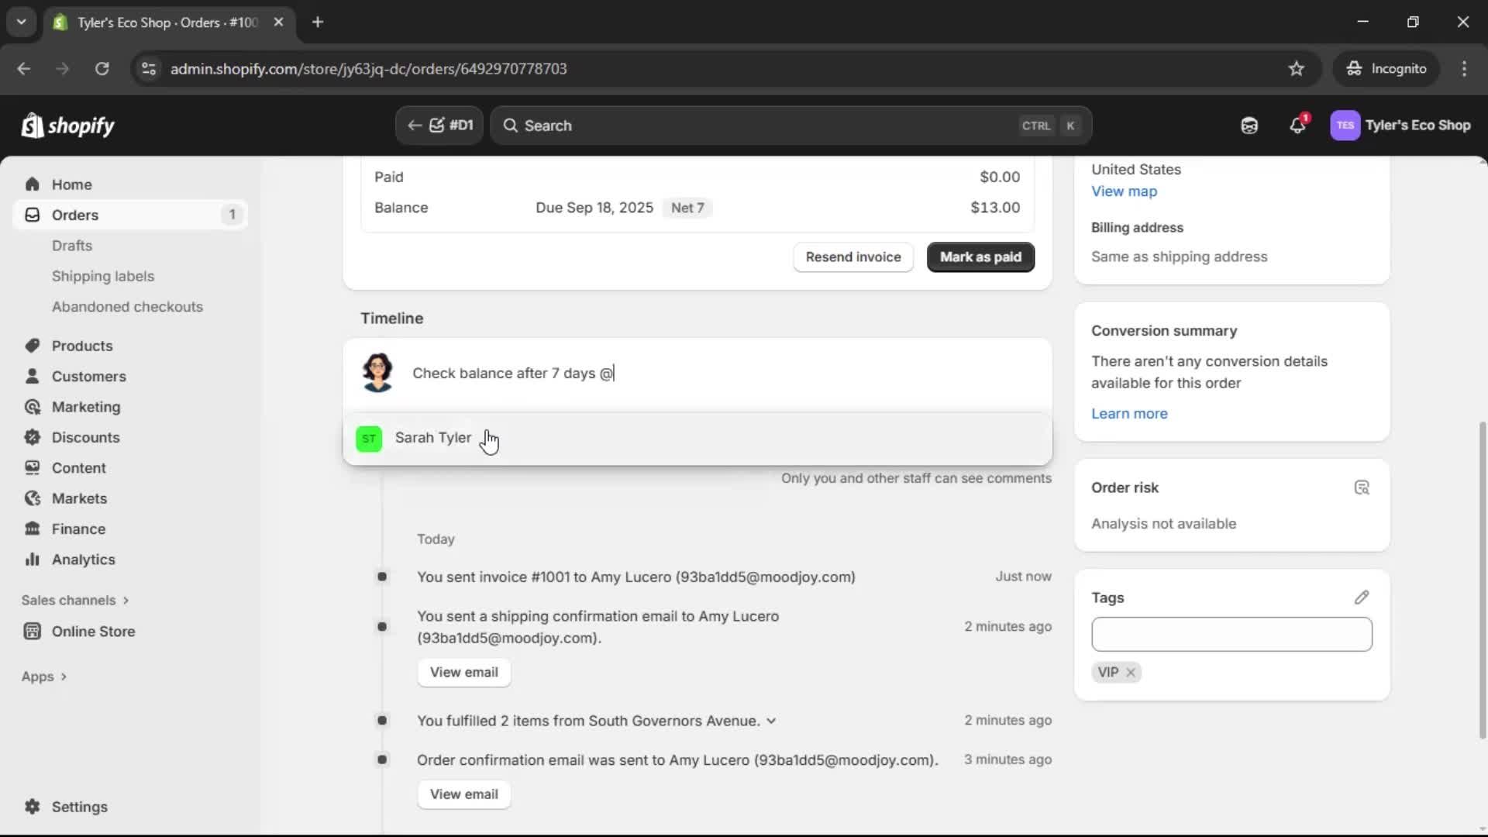Bookmark this page using the star icon
This screenshot has width=1488, height=837.
[x=1297, y=68]
